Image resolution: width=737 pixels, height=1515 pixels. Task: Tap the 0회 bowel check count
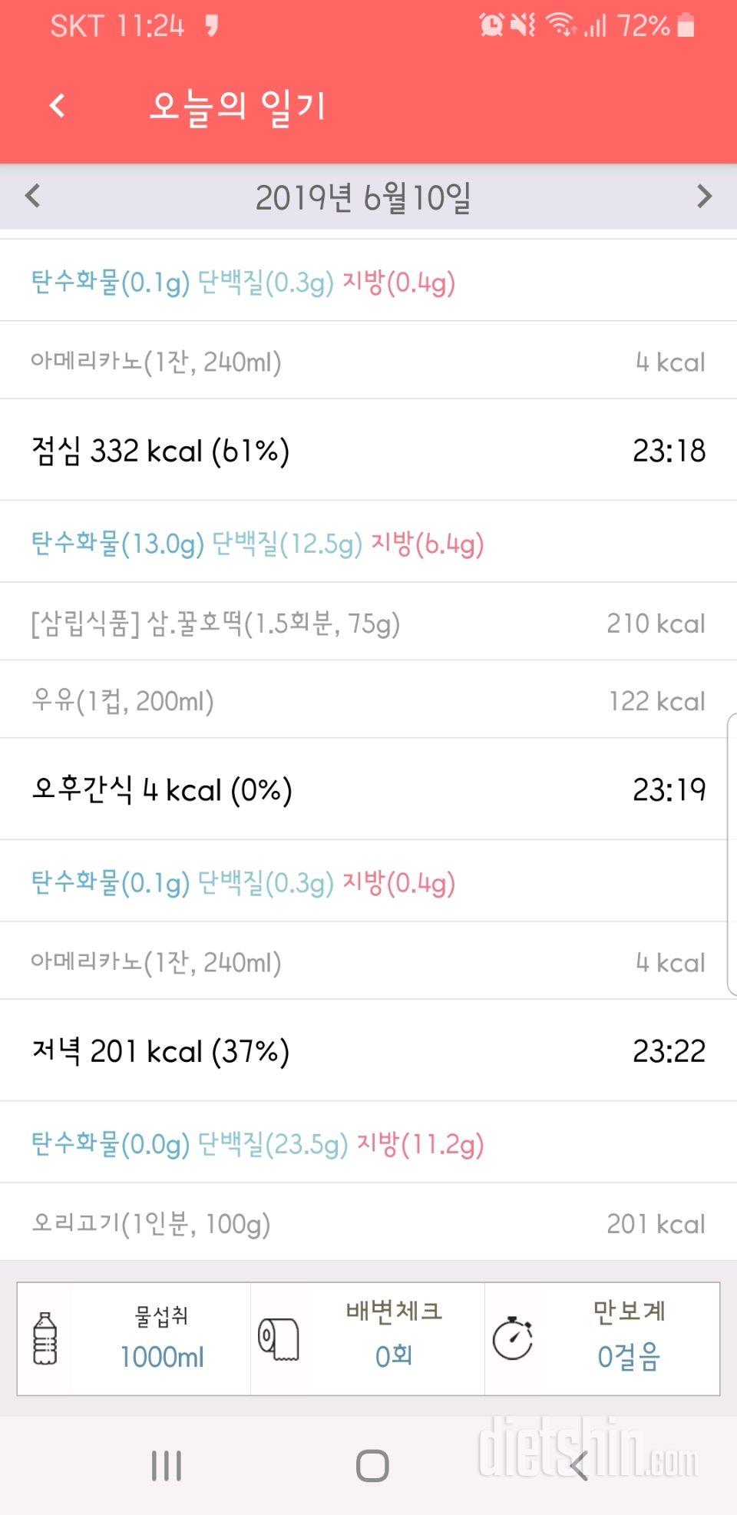394,1357
